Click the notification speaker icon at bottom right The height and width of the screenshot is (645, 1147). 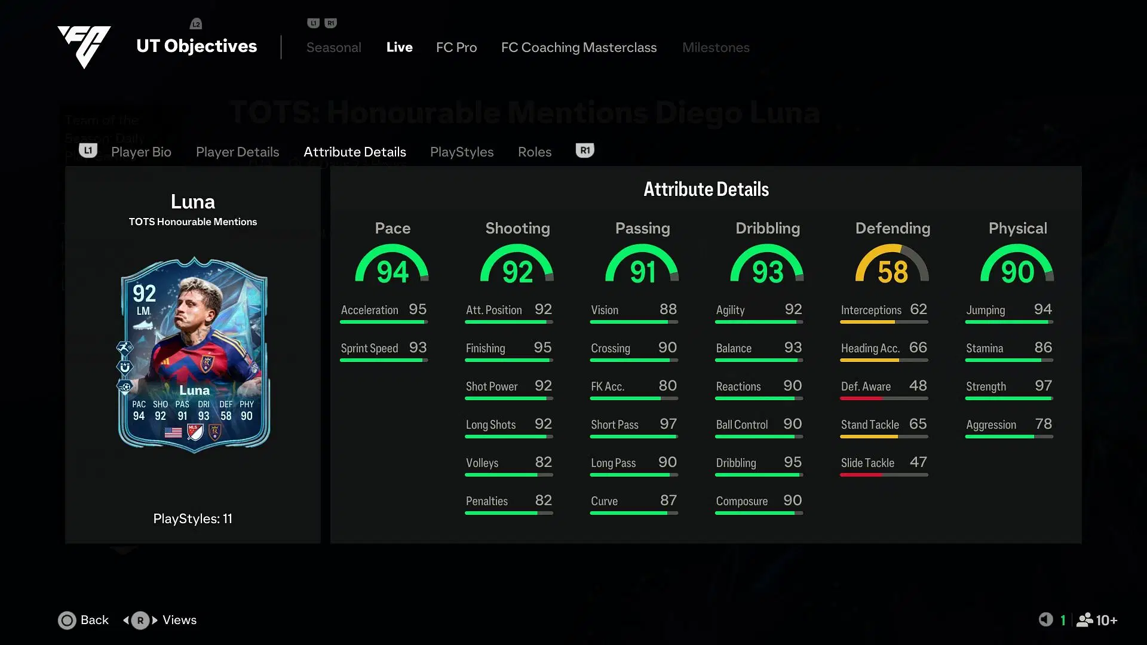(1045, 620)
